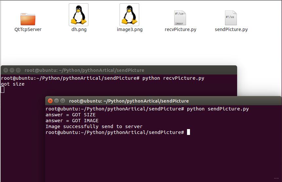Click the dh.png file name label
This screenshot has width=282, height=182.
coord(79,29)
